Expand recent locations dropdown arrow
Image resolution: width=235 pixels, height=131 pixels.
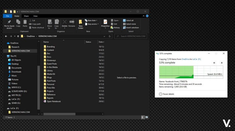(x=15, y=36)
